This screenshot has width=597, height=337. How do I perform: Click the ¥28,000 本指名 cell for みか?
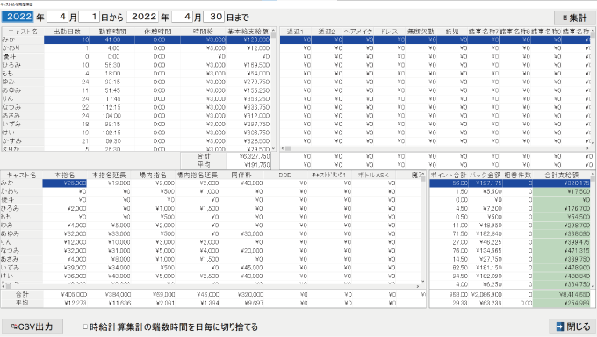(x=65, y=183)
